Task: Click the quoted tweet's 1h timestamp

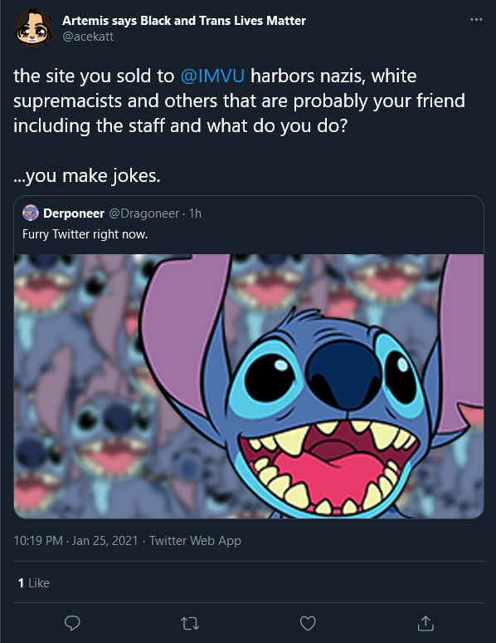Action: (195, 214)
